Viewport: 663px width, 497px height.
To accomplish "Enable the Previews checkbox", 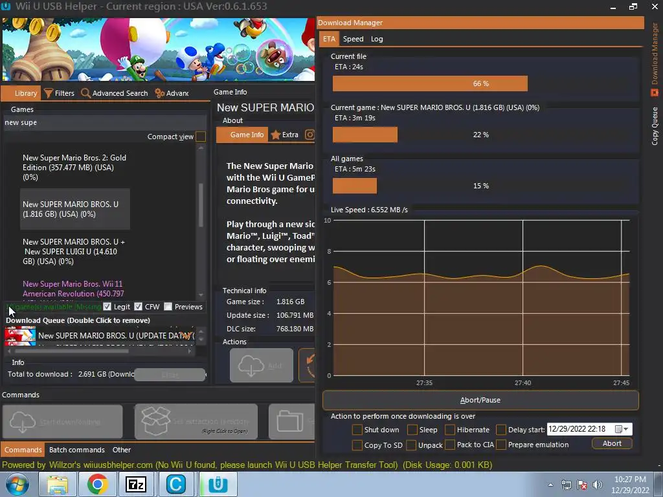I will click(x=168, y=307).
